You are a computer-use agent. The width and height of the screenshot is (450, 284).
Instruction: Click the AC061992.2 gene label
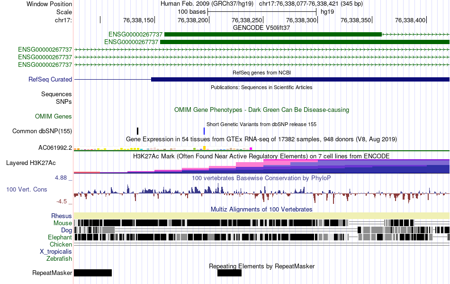click(x=55, y=148)
